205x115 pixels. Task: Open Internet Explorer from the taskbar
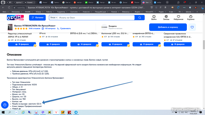pyautogui.click(x=23, y=112)
